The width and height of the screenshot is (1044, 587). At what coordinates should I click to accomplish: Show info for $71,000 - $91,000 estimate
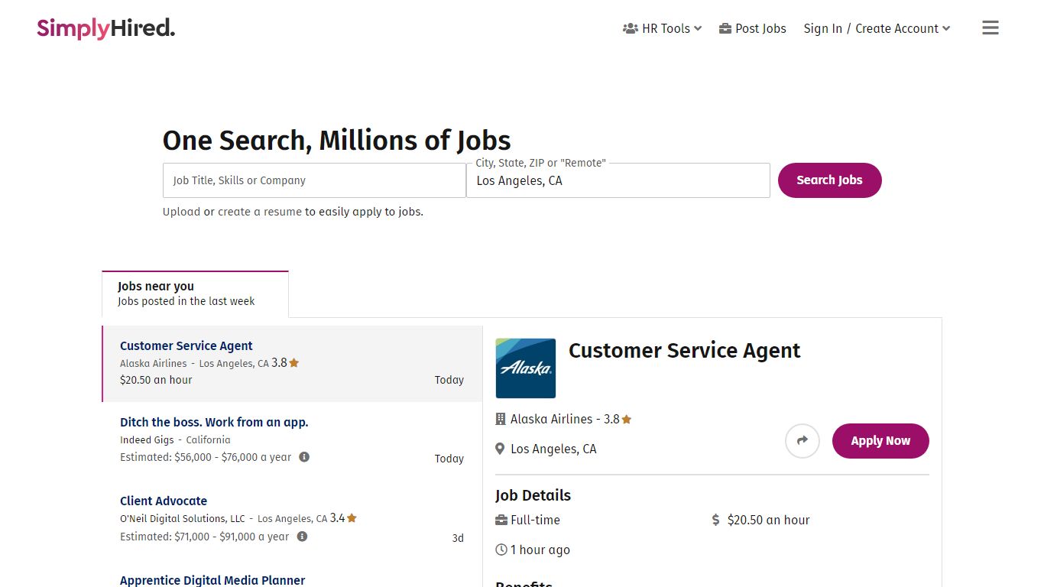pos(302,537)
